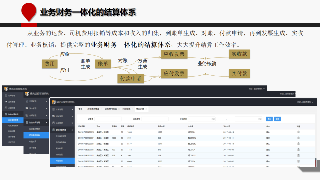Screen dimensions: 320x180
Task: Open details icon for row DO2017081100004
Action: [298, 138]
